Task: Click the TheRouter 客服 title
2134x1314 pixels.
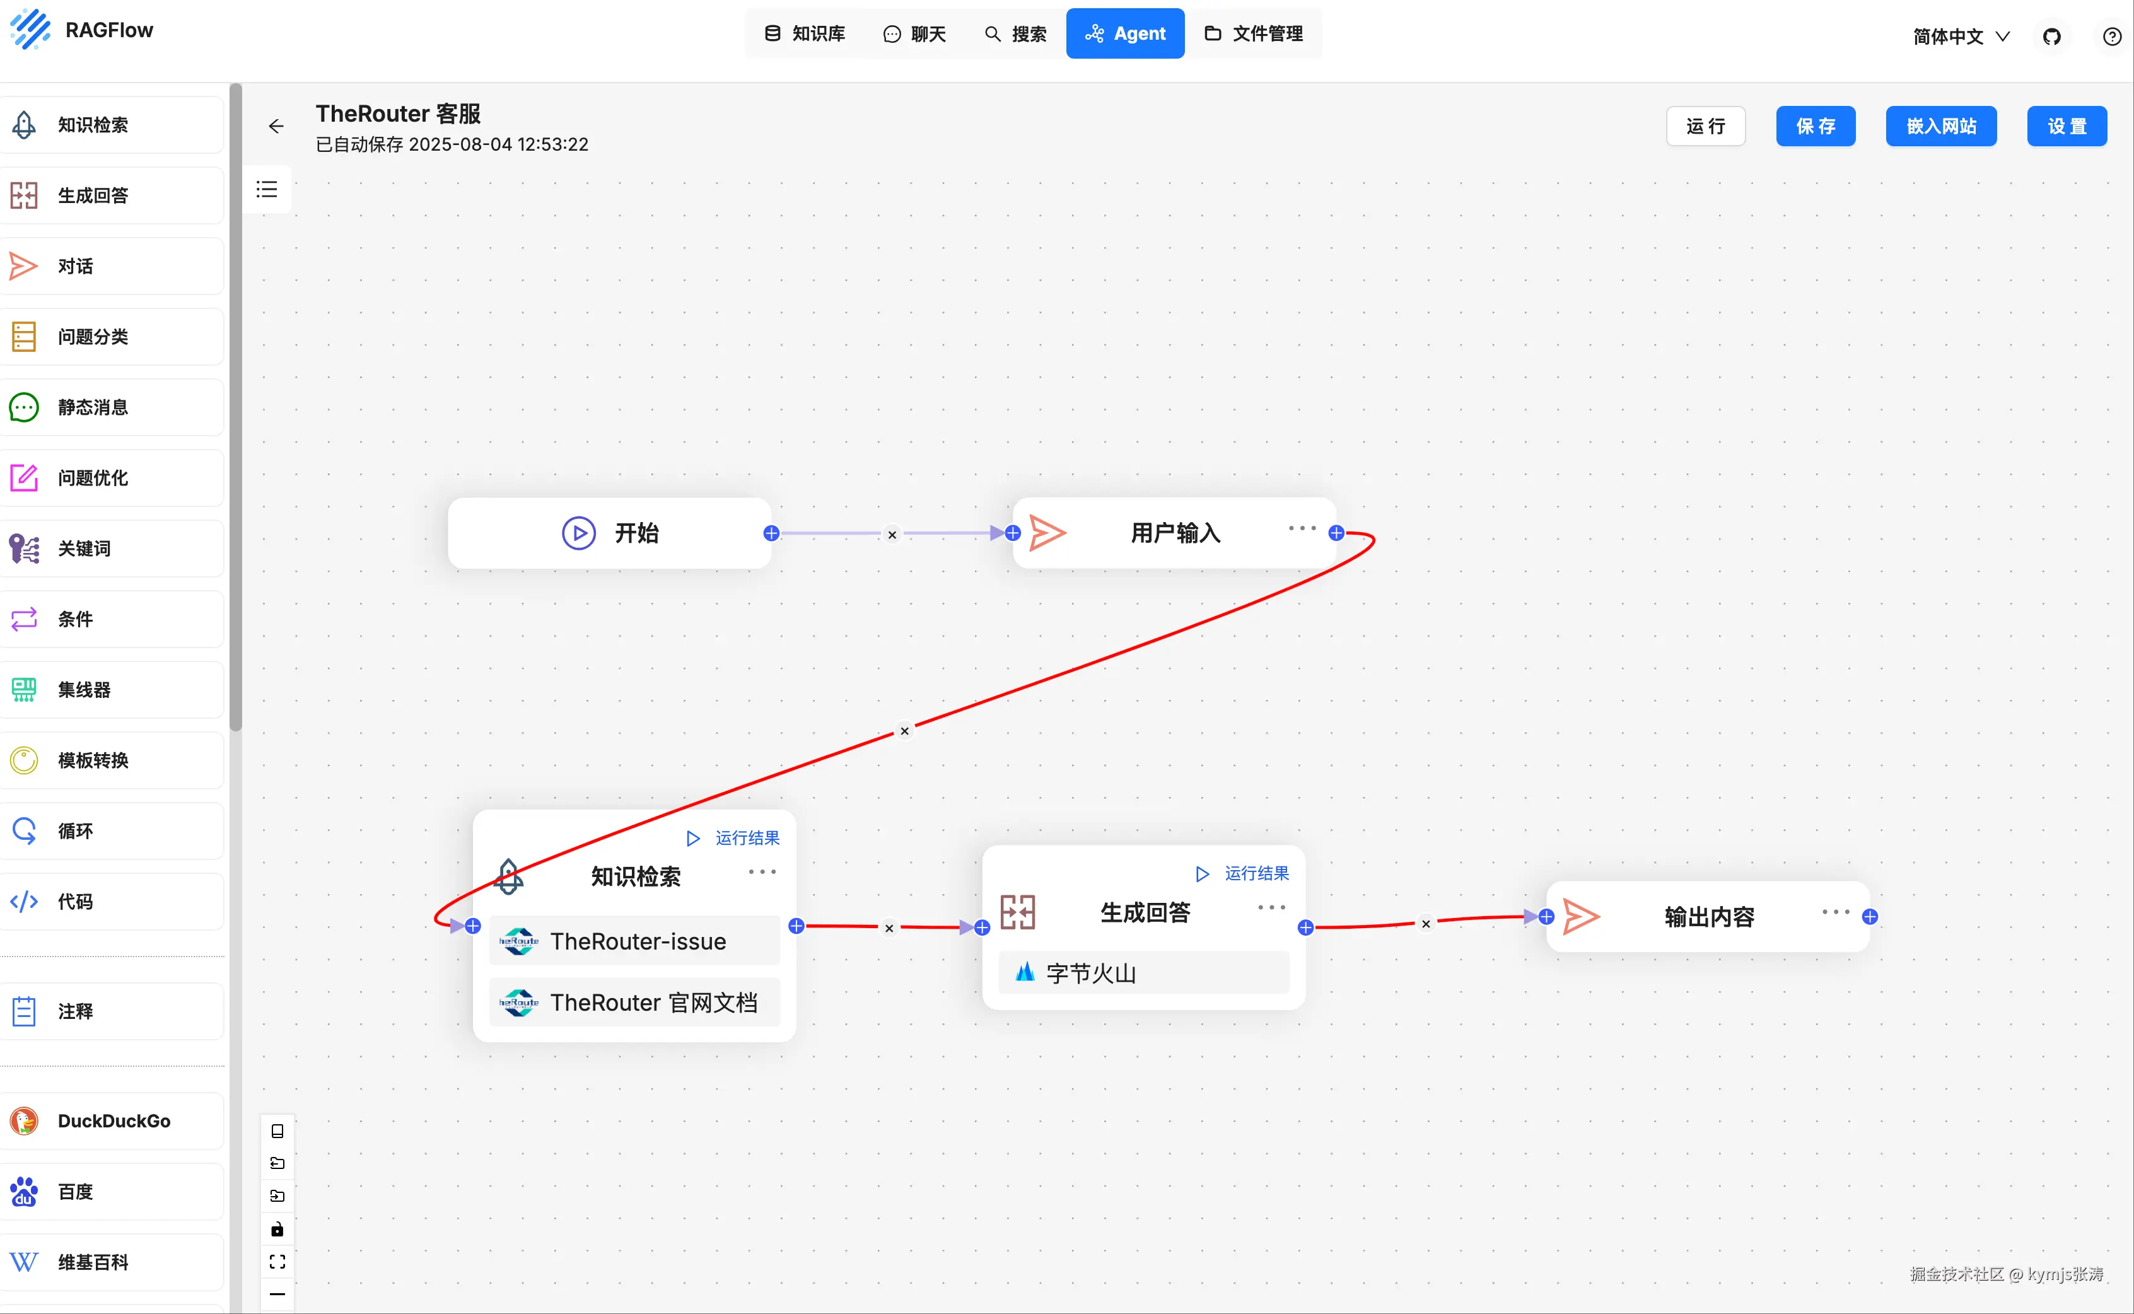Action: 398,114
